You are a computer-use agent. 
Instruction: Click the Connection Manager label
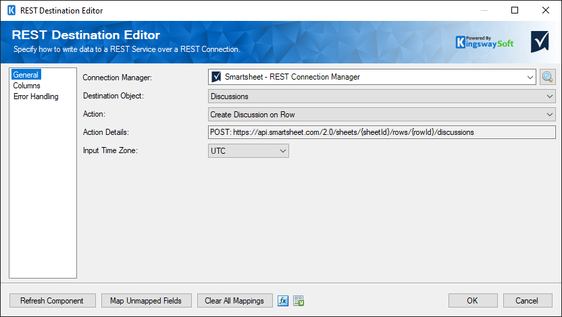coord(118,78)
